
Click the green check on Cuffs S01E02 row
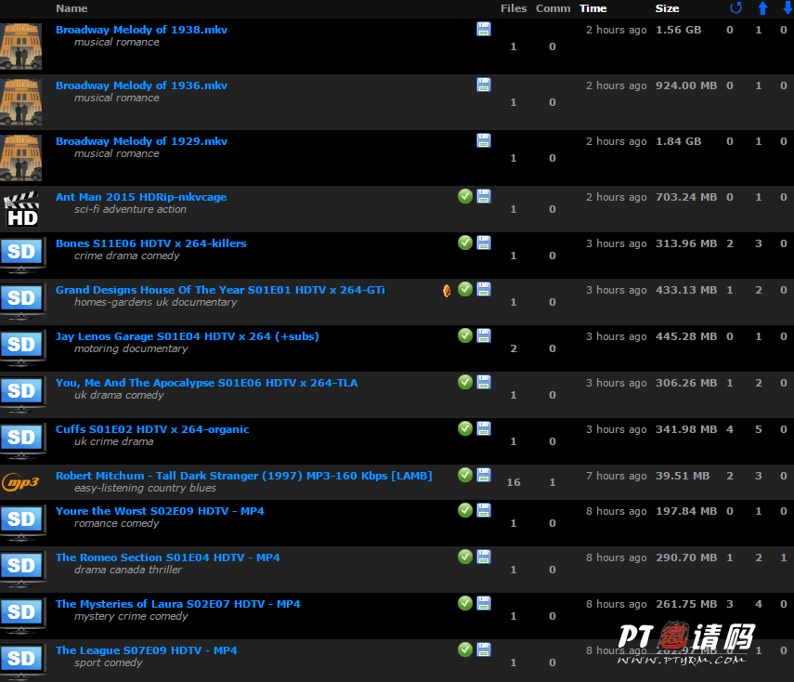465,428
